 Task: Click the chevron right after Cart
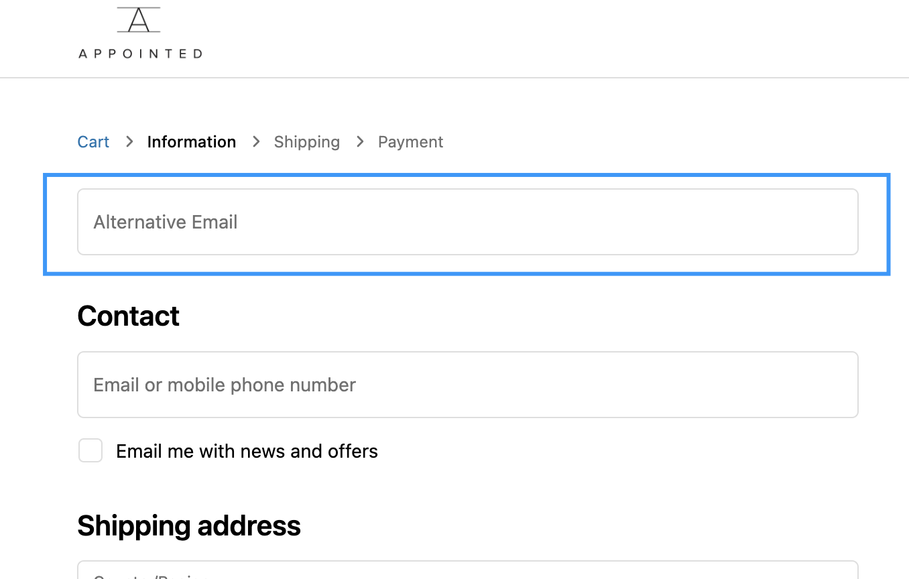point(129,141)
